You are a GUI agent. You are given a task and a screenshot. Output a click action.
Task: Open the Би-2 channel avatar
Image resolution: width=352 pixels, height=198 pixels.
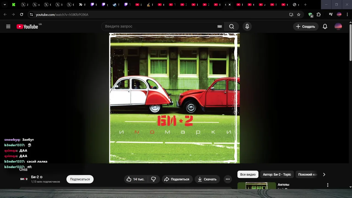click(x=24, y=179)
